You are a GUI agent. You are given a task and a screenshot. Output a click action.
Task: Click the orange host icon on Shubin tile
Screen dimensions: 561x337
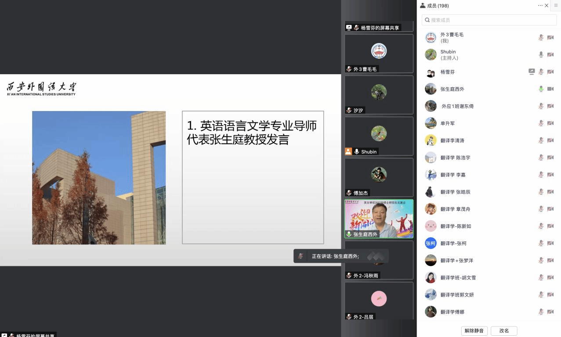tap(348, 151)
